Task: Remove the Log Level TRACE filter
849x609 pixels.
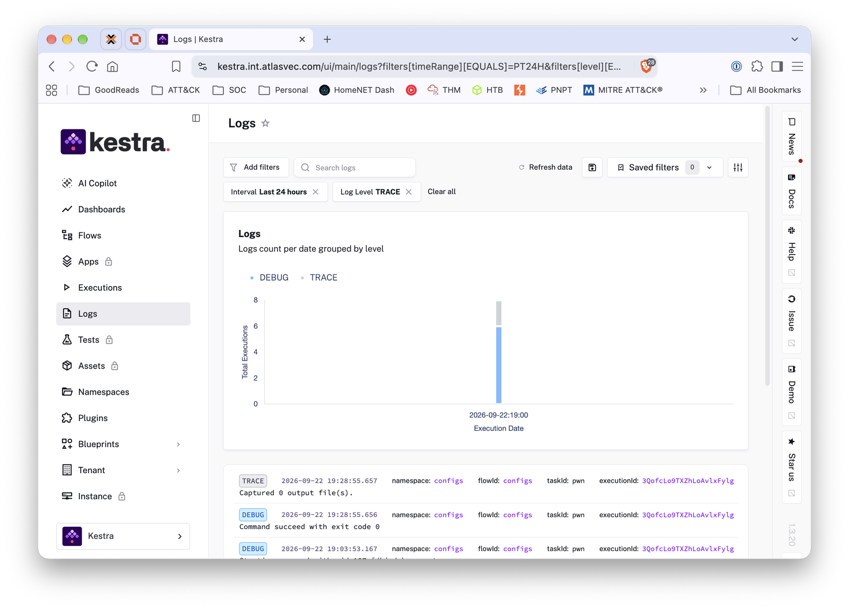Action: (409, 192)
